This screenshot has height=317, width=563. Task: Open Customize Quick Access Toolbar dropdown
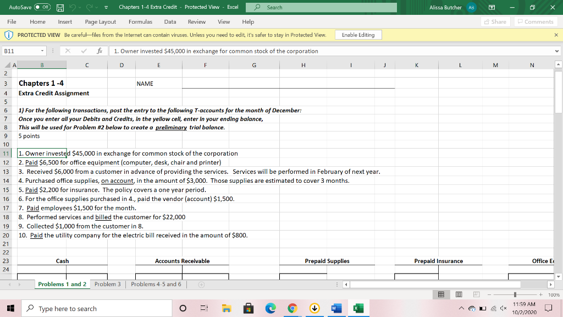tap(105, 7)
